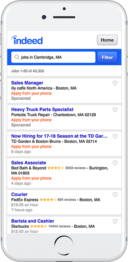Open 3053 reviews for Bed Bath & Beyond

(x=75, y=168)
